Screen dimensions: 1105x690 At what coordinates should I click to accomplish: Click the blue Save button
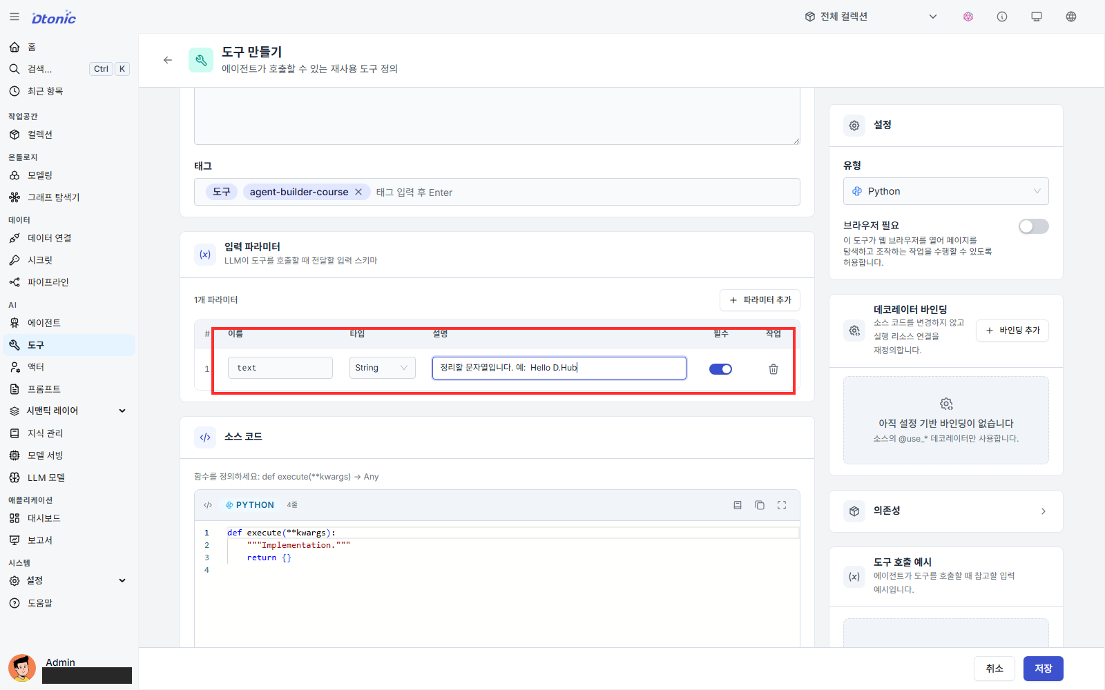(x=1043, y=669)
